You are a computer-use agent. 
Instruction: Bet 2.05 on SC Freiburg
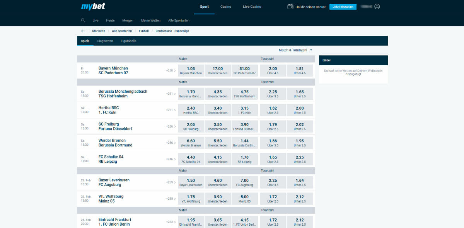(191, 126)
